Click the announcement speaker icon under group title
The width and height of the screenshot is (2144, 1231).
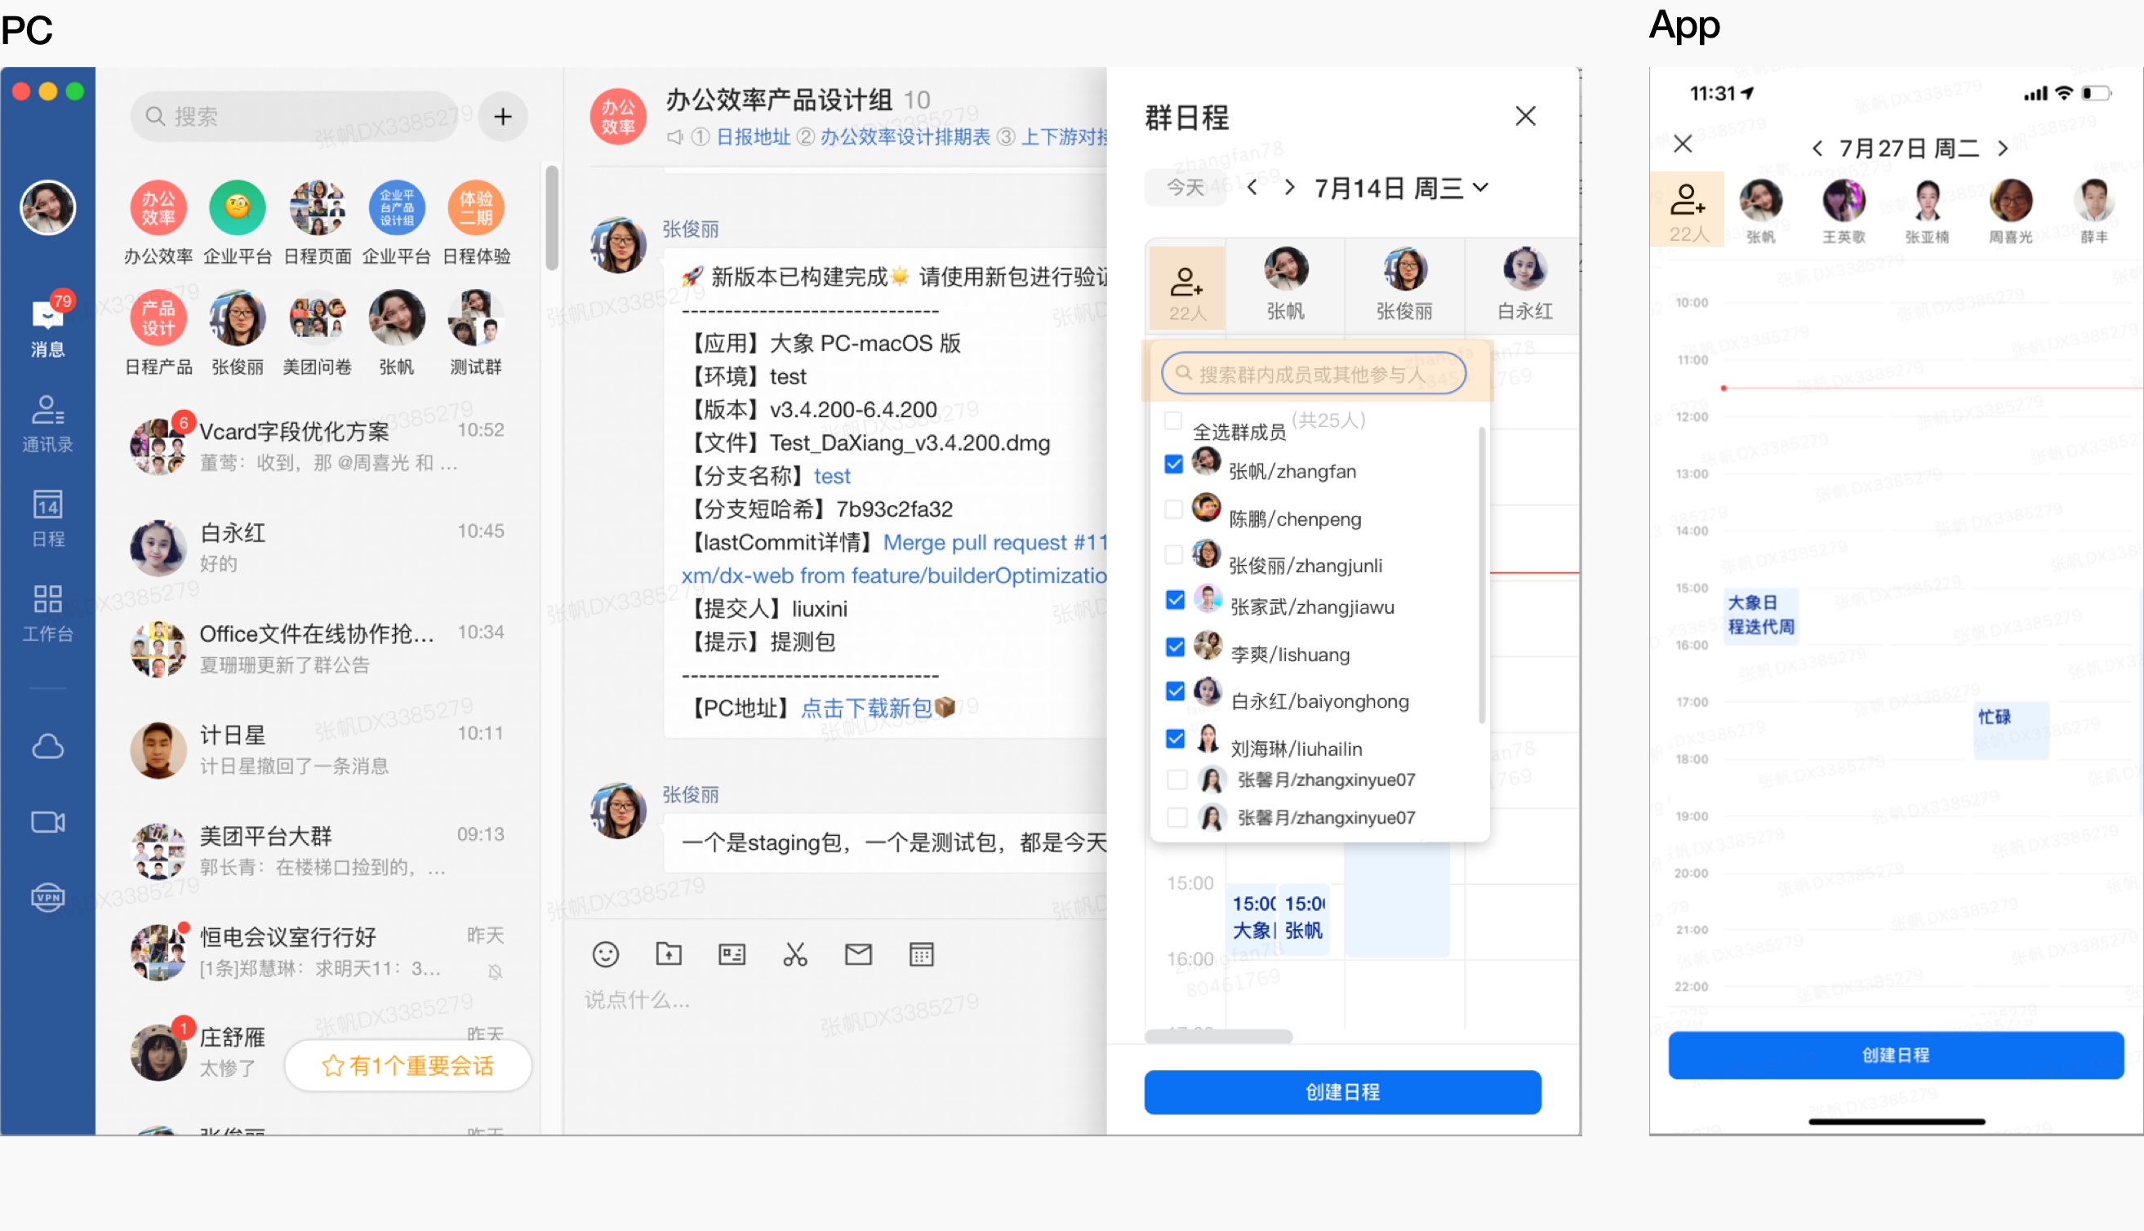point(674,136)
